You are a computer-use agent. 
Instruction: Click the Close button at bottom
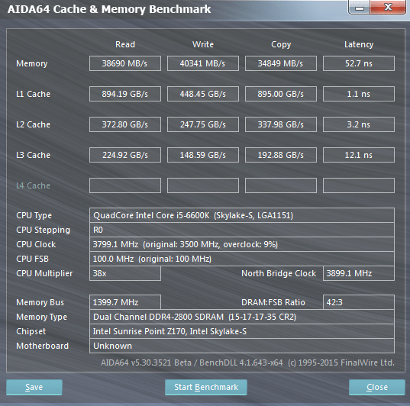(x=377, y=387)
